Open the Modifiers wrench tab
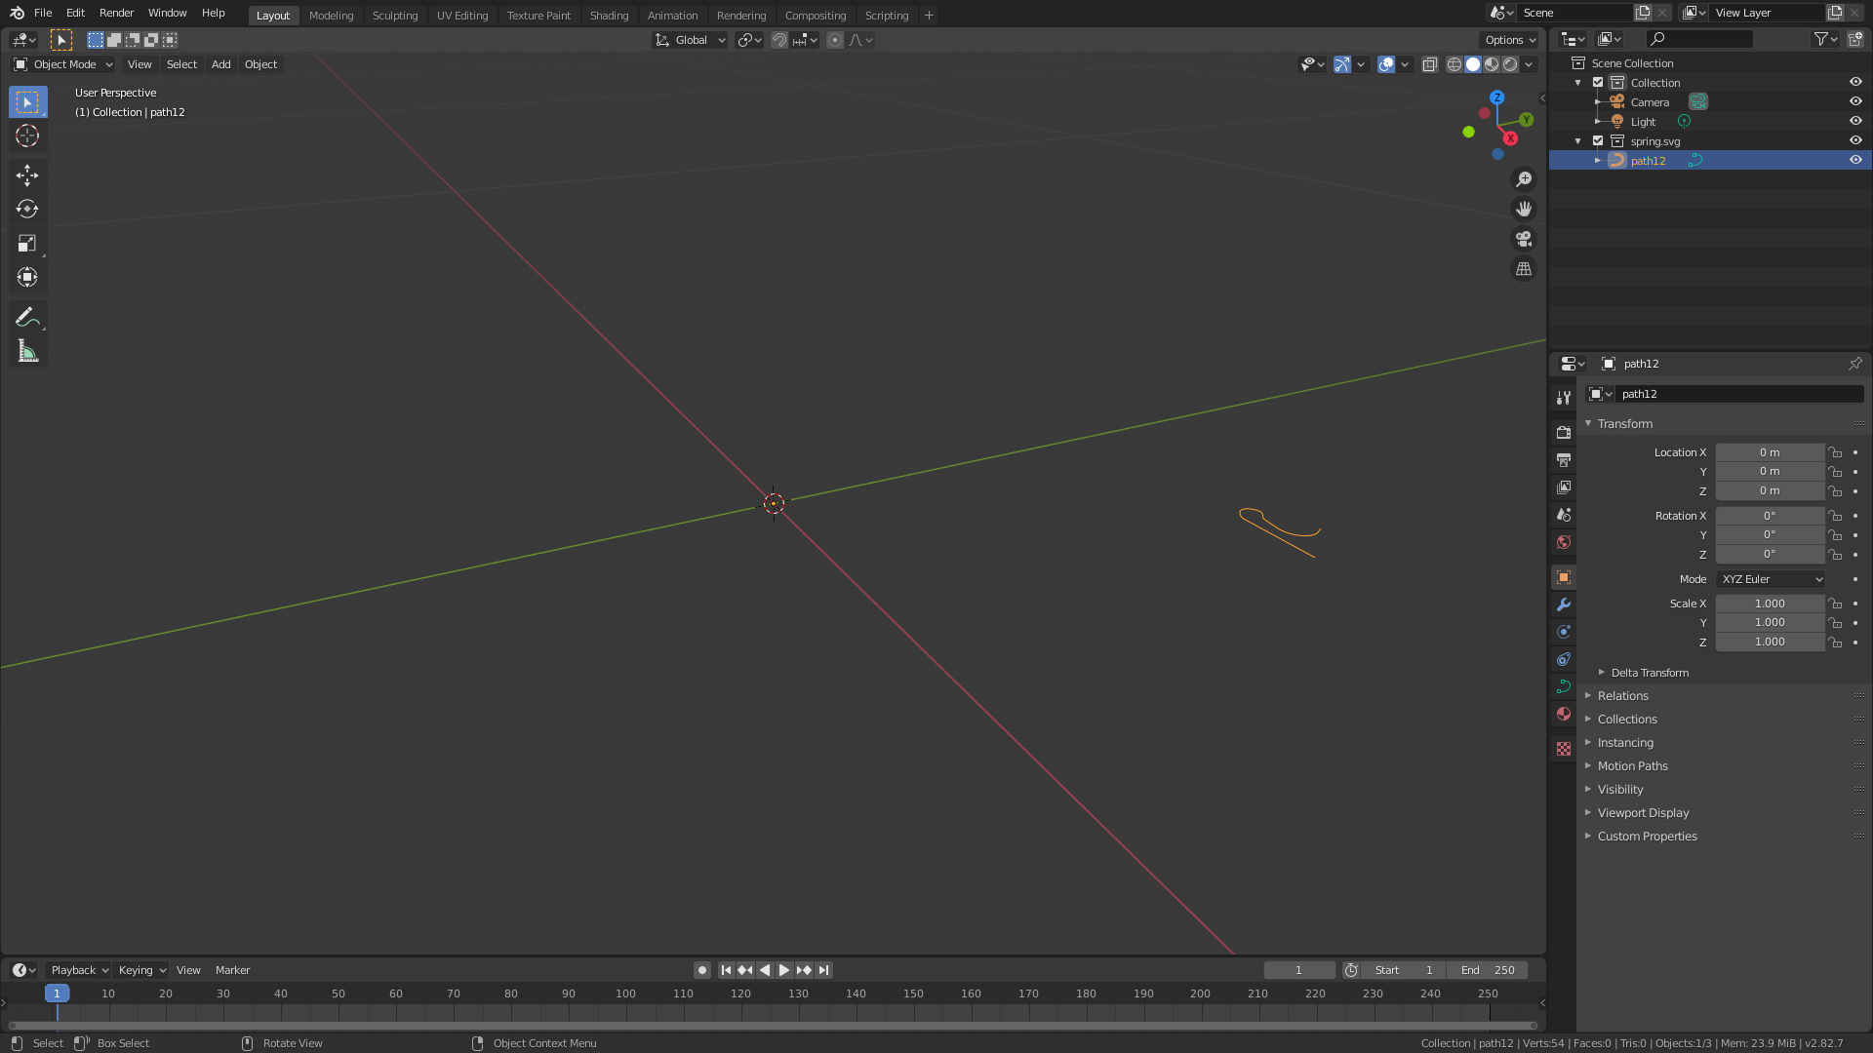This screenshot has height=1053, width=1873. (1564, 604)
